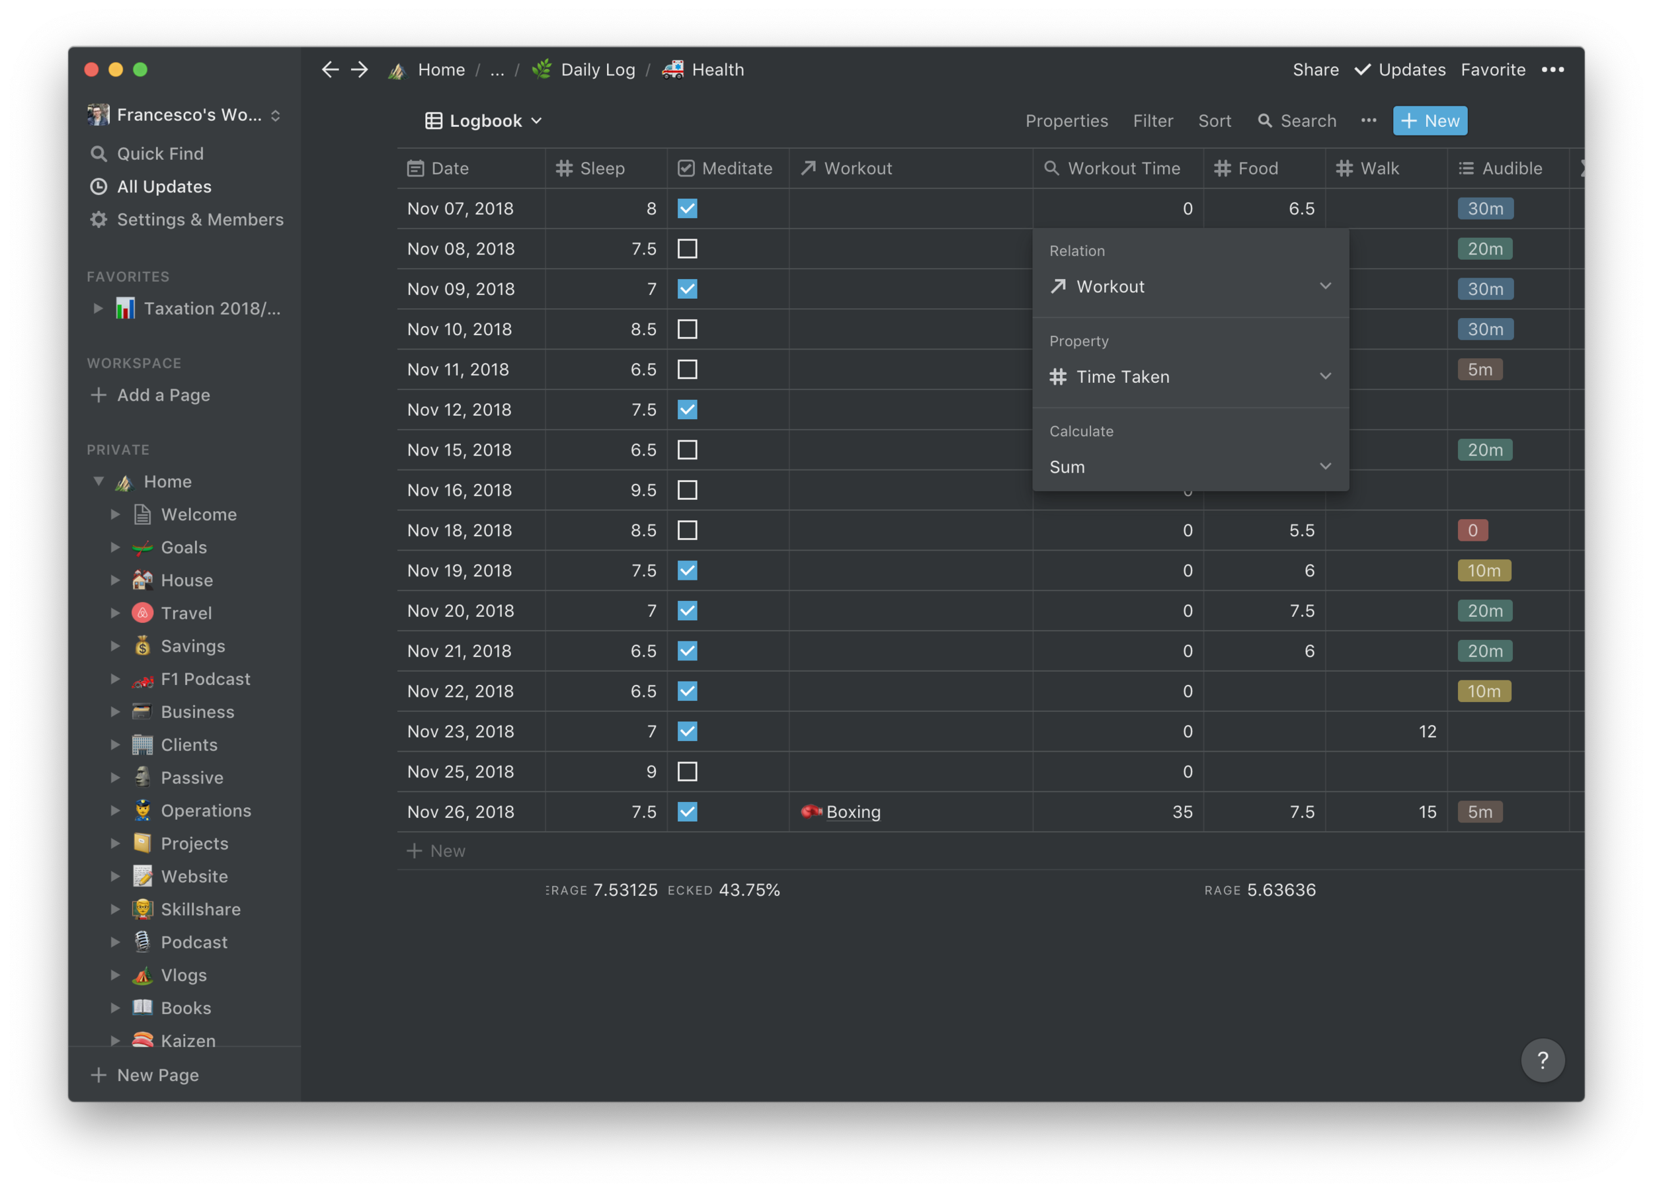The width and height of the screenshot is (1653, 1192).
Task: Expand the hidden breadcrumb ellipsis
Action: click(x=497, y=70)
